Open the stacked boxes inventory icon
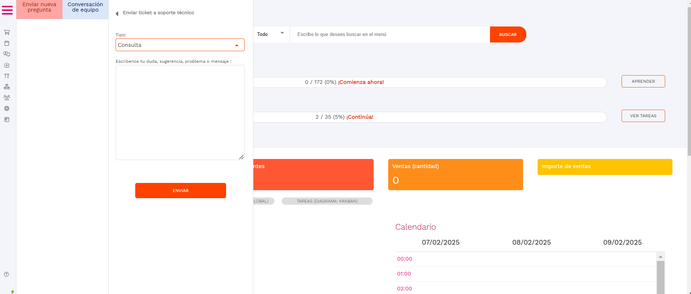Viewport: 691px width, 294px height. [7, 87]
